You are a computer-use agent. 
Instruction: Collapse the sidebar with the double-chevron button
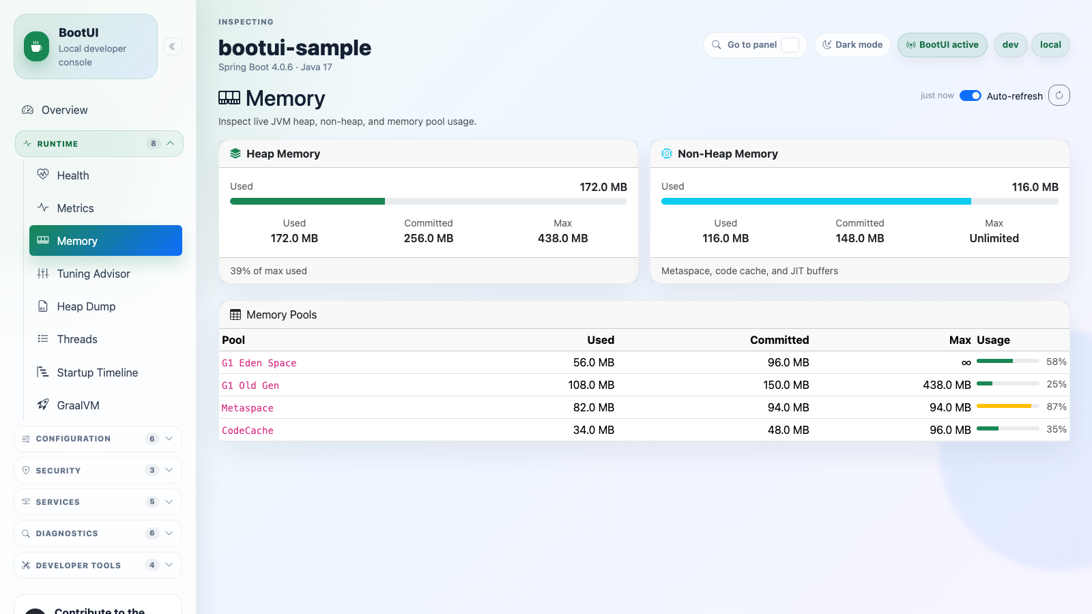(173, 46)
